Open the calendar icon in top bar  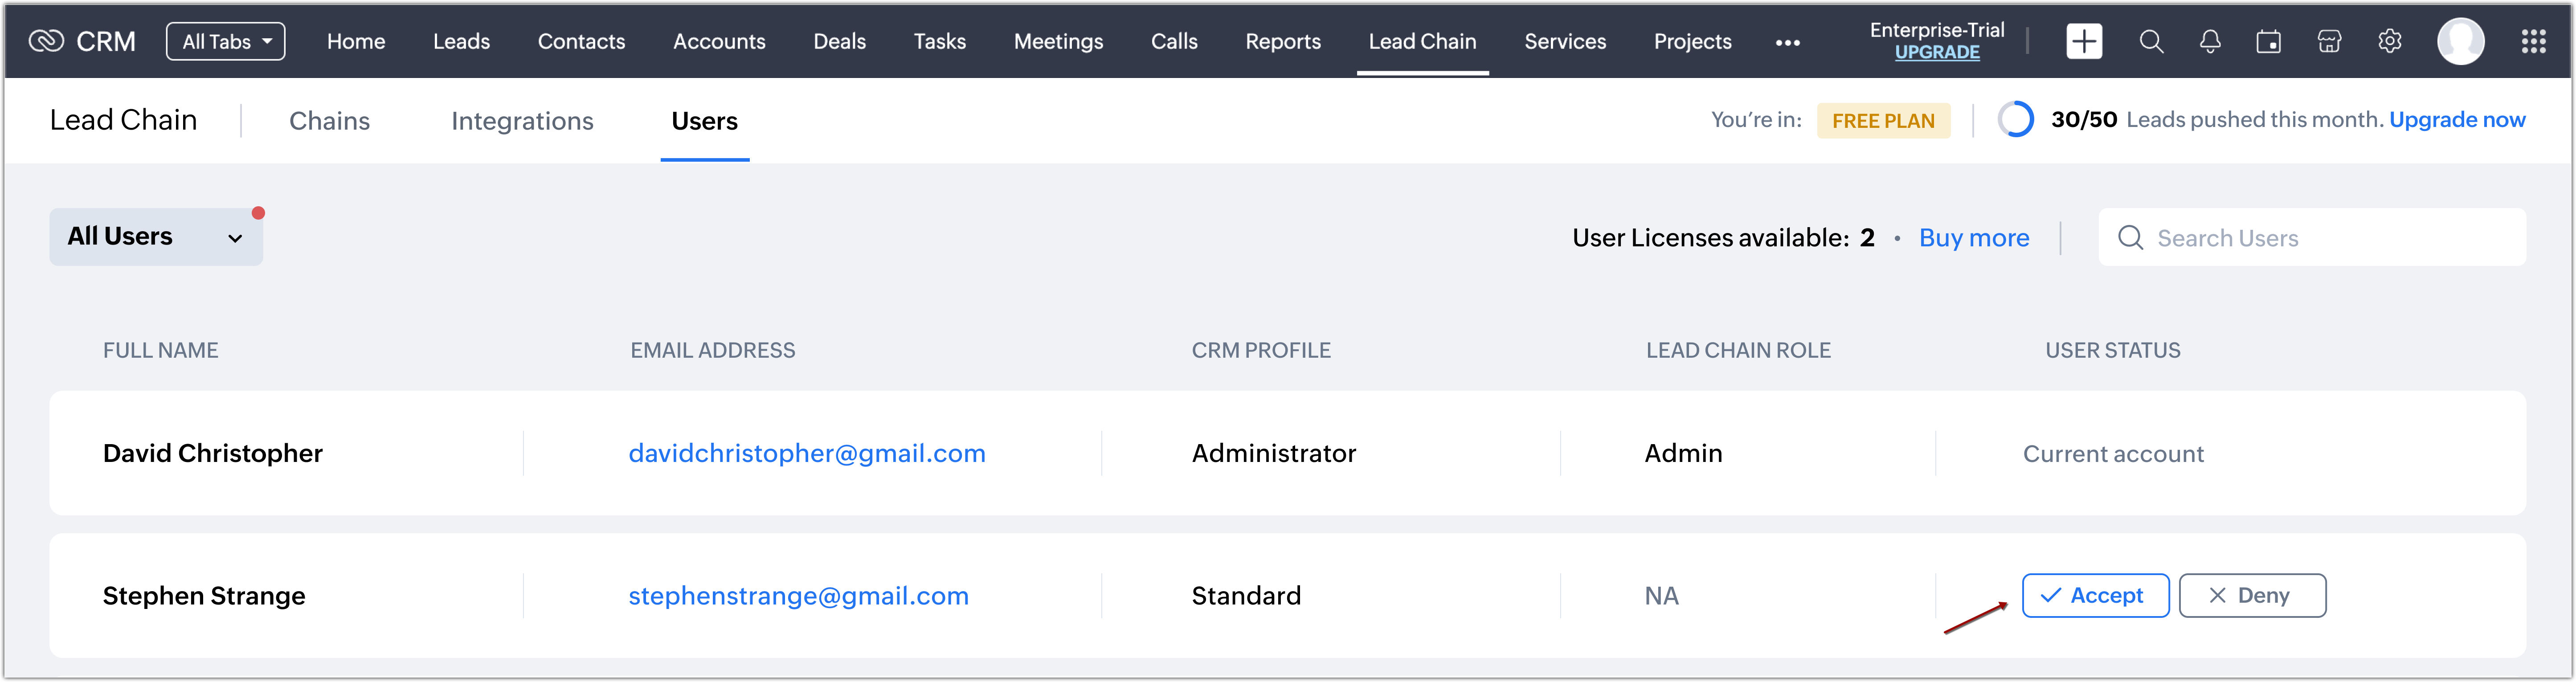pyautogui.click(x=2269, y=41)
